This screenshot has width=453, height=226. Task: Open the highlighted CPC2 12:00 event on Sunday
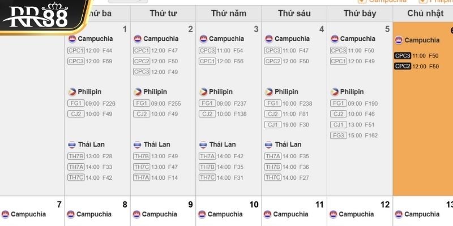[416, 67]
